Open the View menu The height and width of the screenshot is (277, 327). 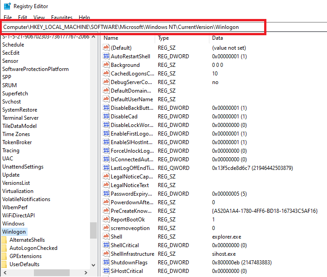(39, 18)
